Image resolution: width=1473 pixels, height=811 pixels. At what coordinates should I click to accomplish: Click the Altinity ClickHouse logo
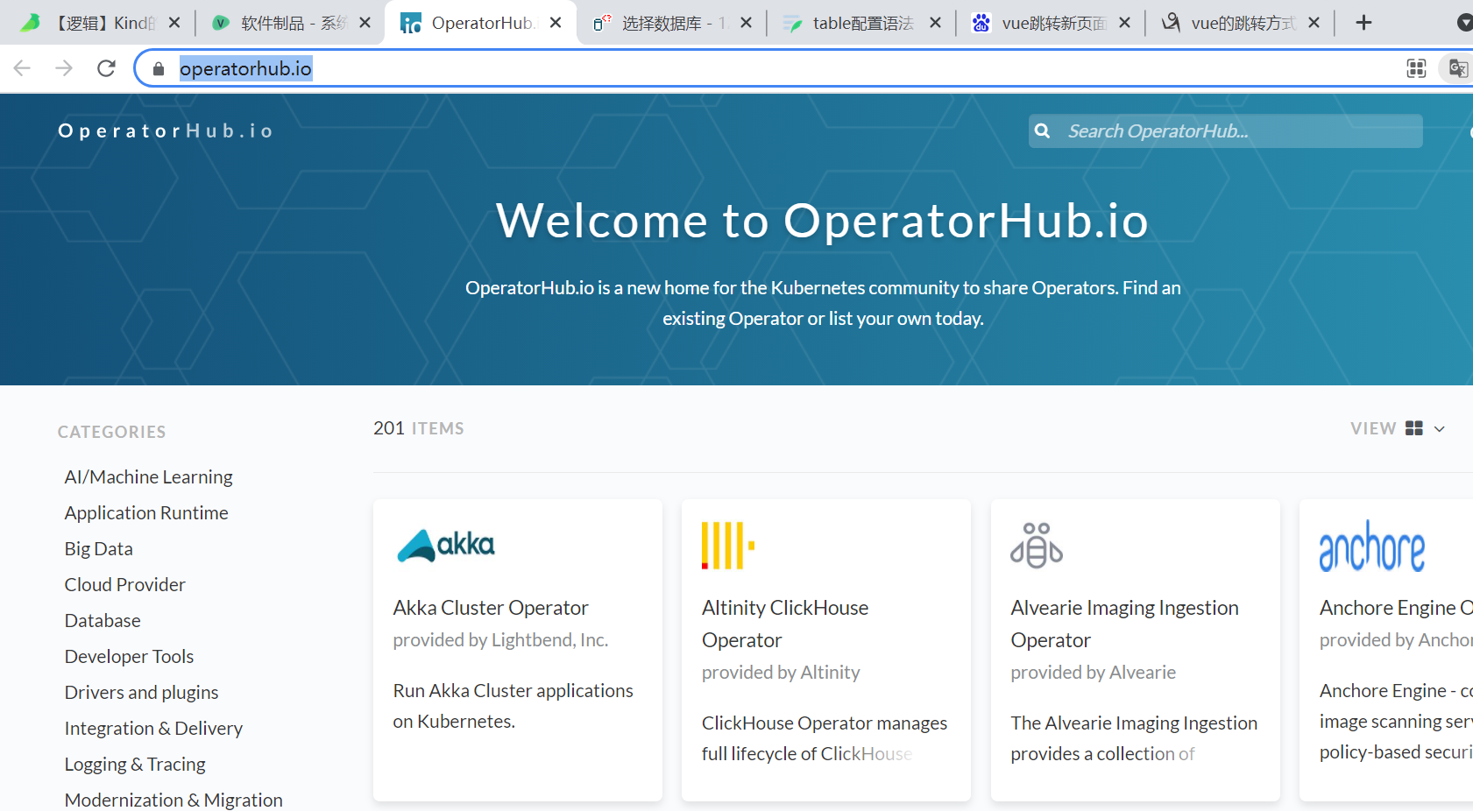(x=728, y=545)
